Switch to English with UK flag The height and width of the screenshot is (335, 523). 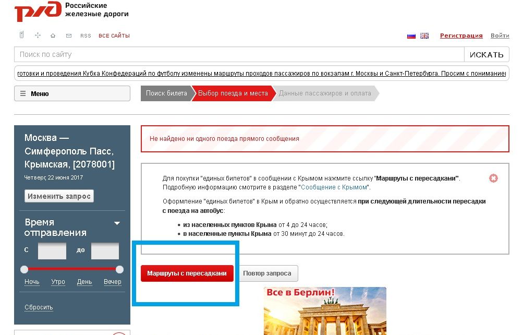pyautogui.click(x=424, y=36)
